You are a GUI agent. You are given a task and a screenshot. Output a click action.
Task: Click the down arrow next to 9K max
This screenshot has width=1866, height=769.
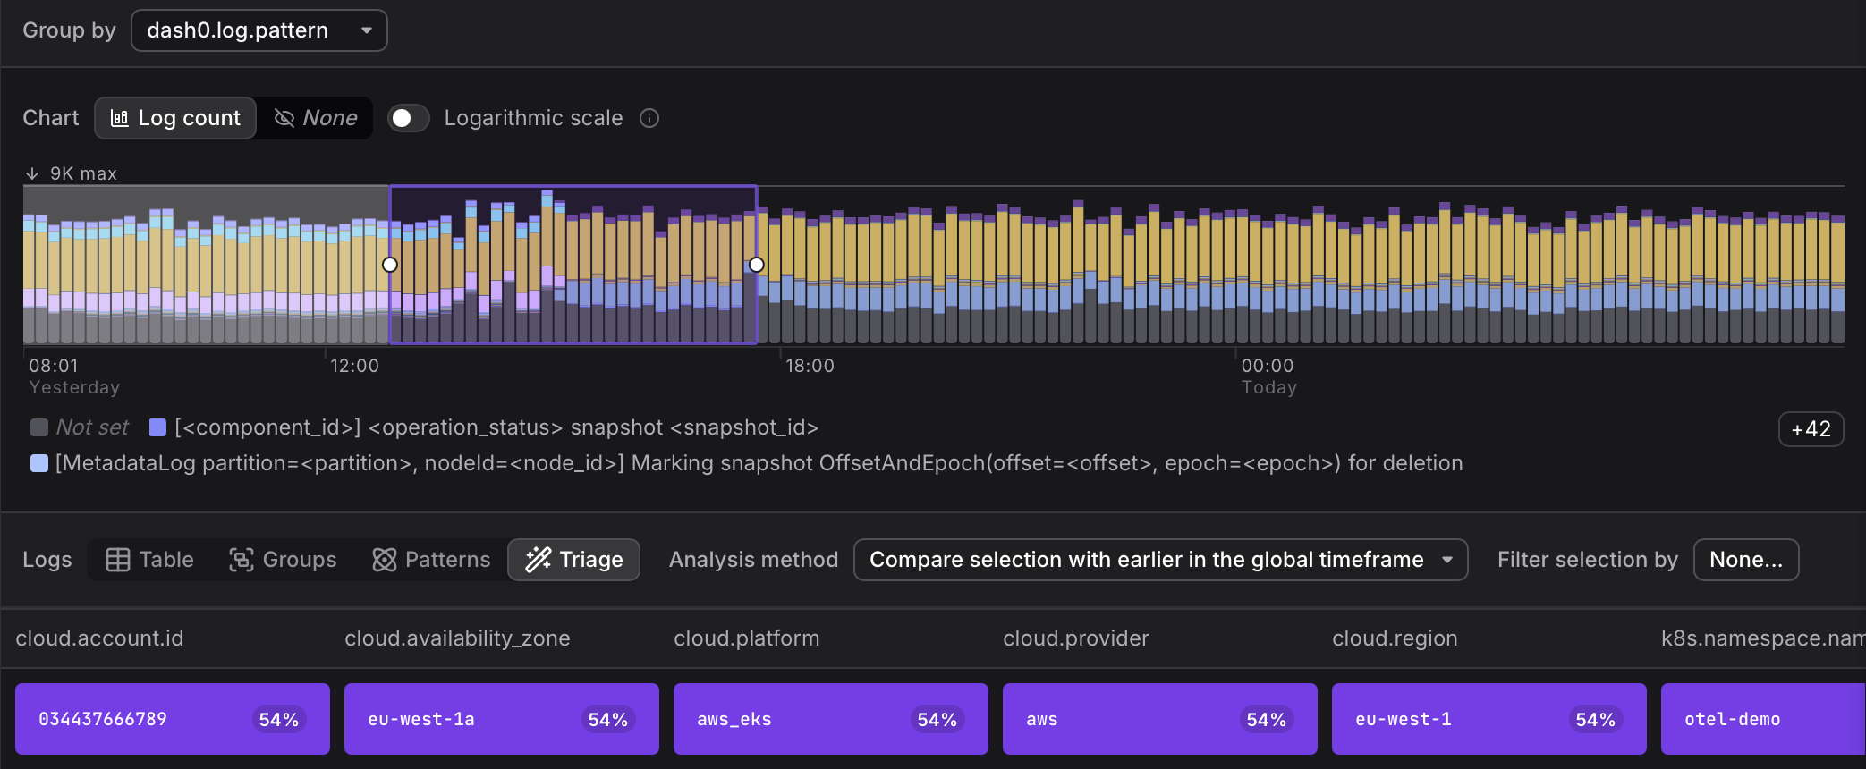pos(33,173)
